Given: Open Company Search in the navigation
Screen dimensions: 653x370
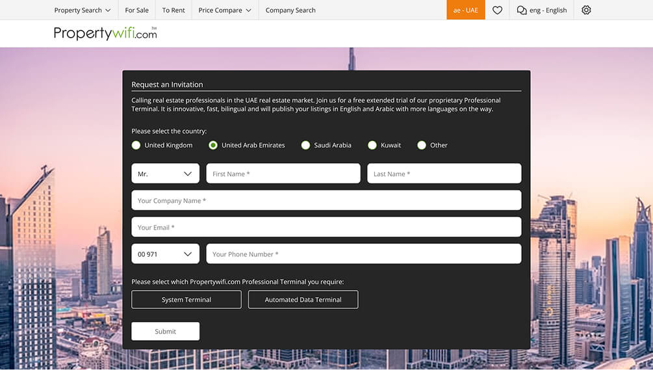Looking at the screenshot, I should click(290, 10).
